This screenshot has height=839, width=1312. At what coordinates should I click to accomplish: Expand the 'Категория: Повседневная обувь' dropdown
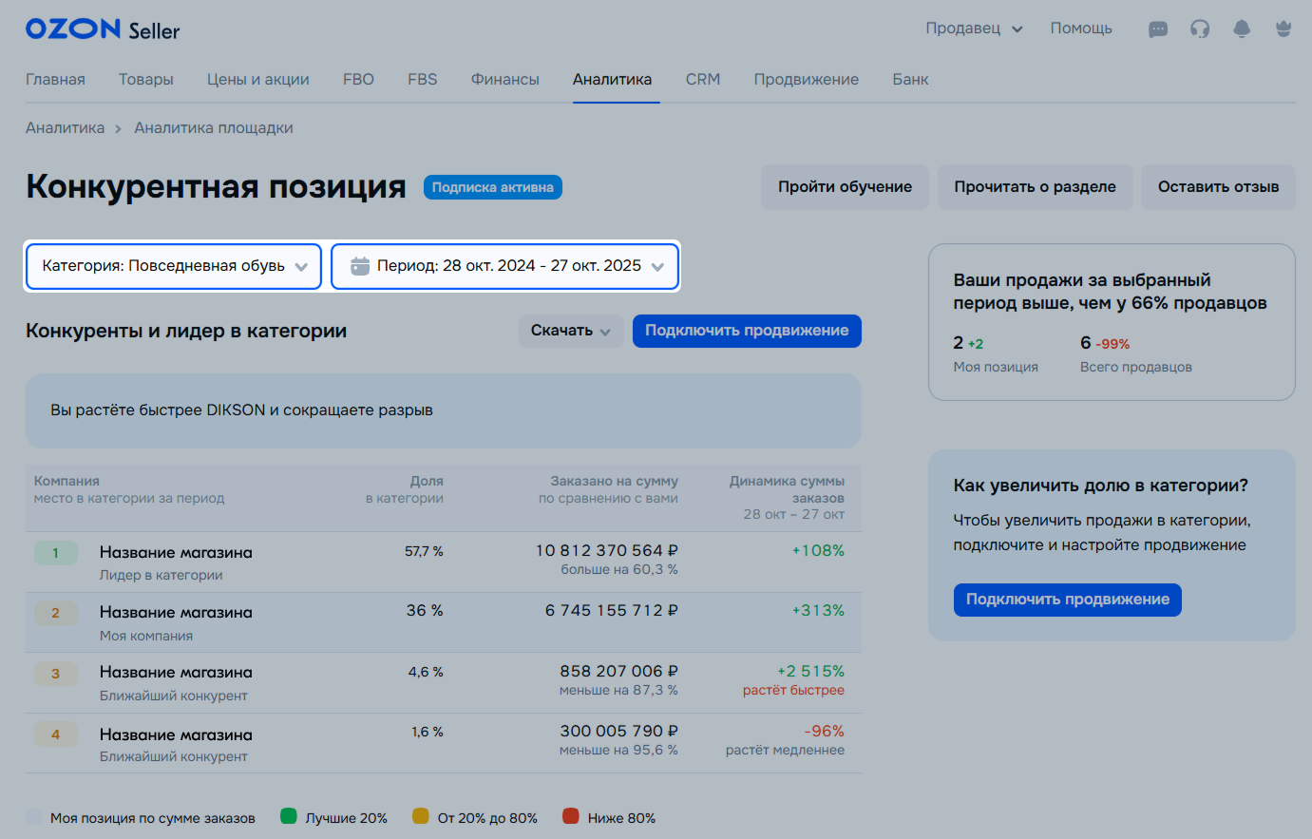(x=173, y=266)
